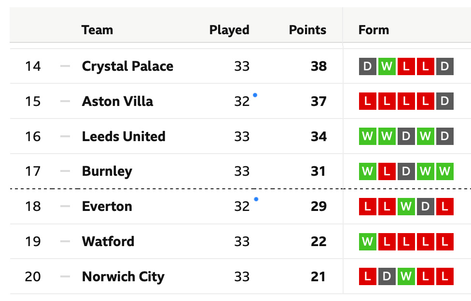
Task: Click Everton's position movement dash indicator
Action: (65, 207)
